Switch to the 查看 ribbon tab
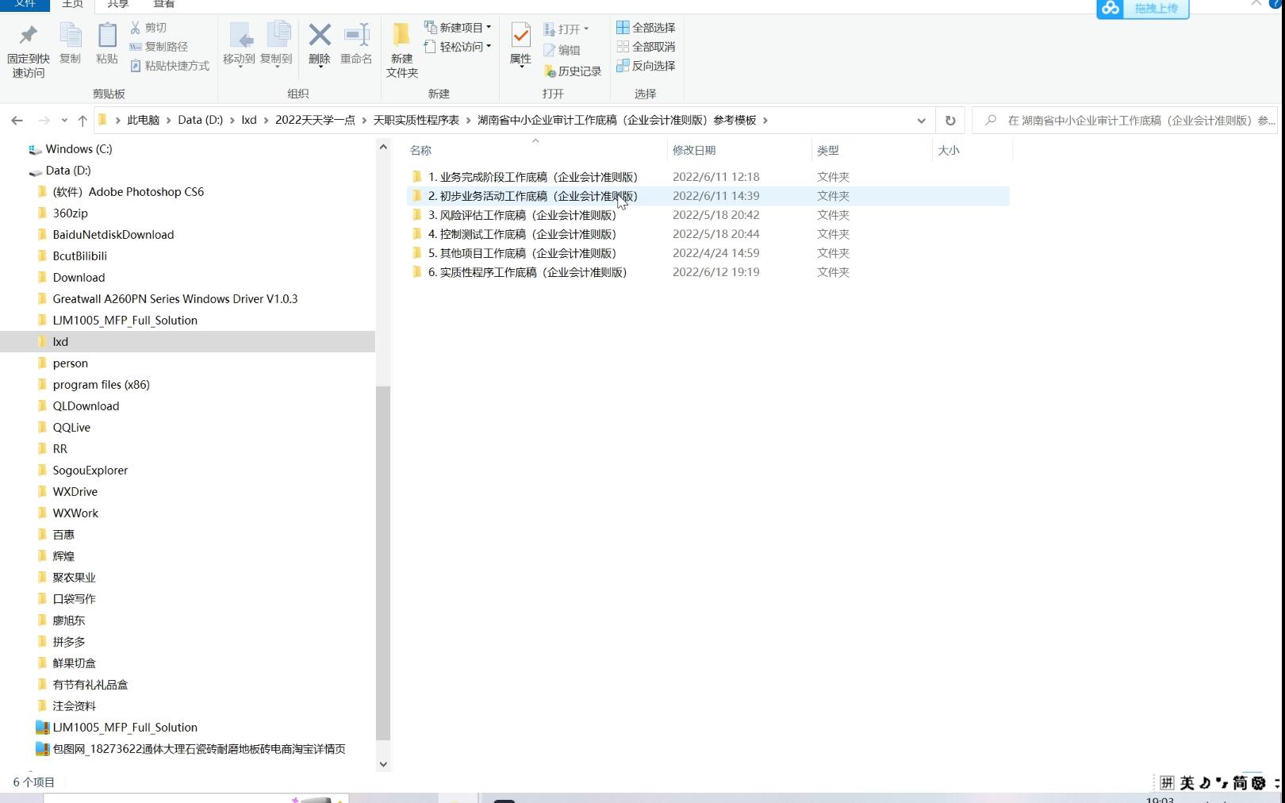This screenshot has width=1285, height=803. point(164,5)
